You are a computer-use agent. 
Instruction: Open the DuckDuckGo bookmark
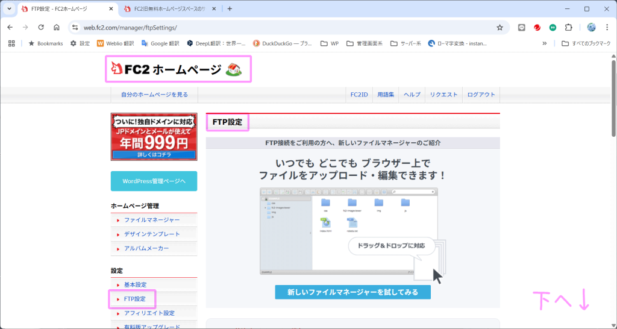[x=283, y=43]
